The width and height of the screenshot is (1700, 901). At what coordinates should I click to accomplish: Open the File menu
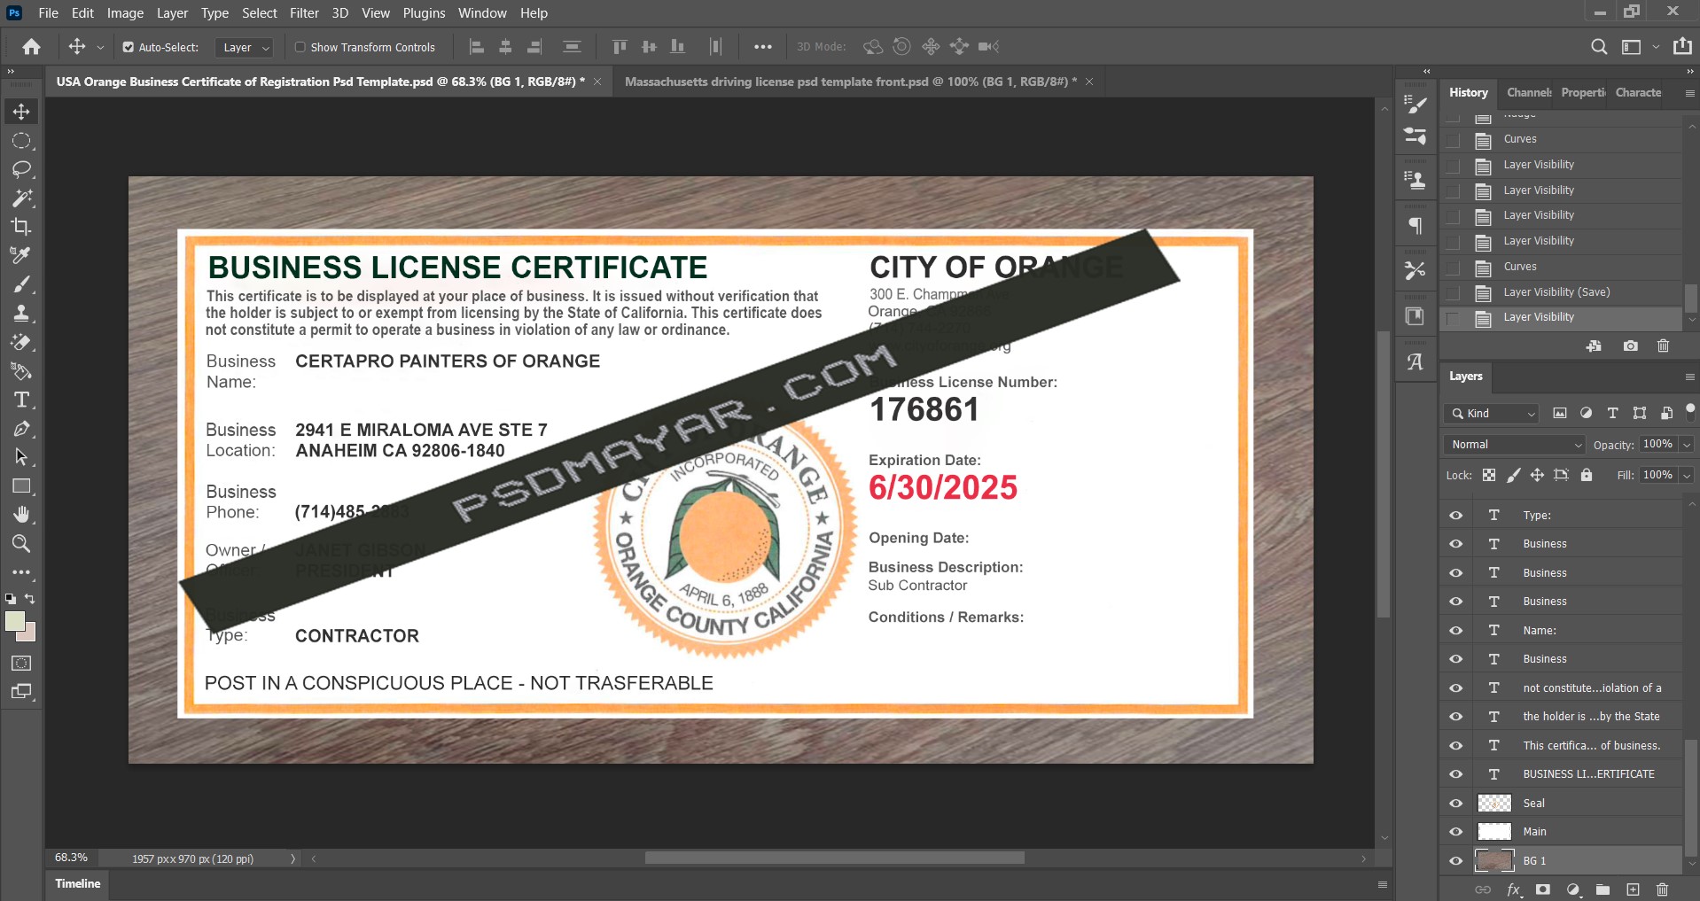pos(49,13)
